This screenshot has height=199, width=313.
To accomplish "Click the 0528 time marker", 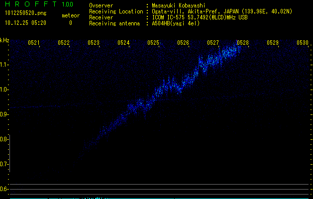I will tap(243, 43).
